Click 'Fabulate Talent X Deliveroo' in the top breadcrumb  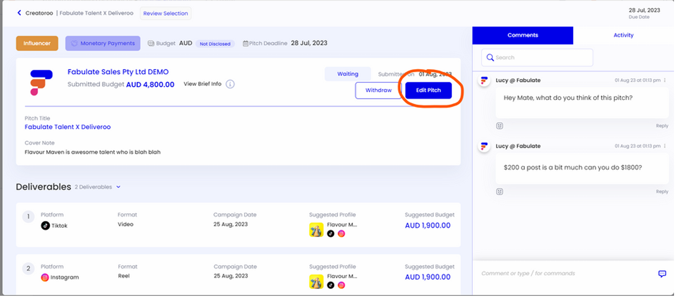(x=96, y=13)
